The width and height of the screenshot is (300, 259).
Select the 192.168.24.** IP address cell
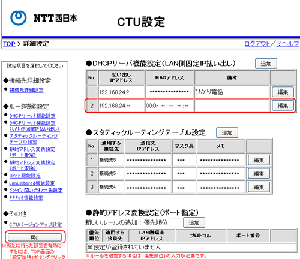(x=121, y=106)
